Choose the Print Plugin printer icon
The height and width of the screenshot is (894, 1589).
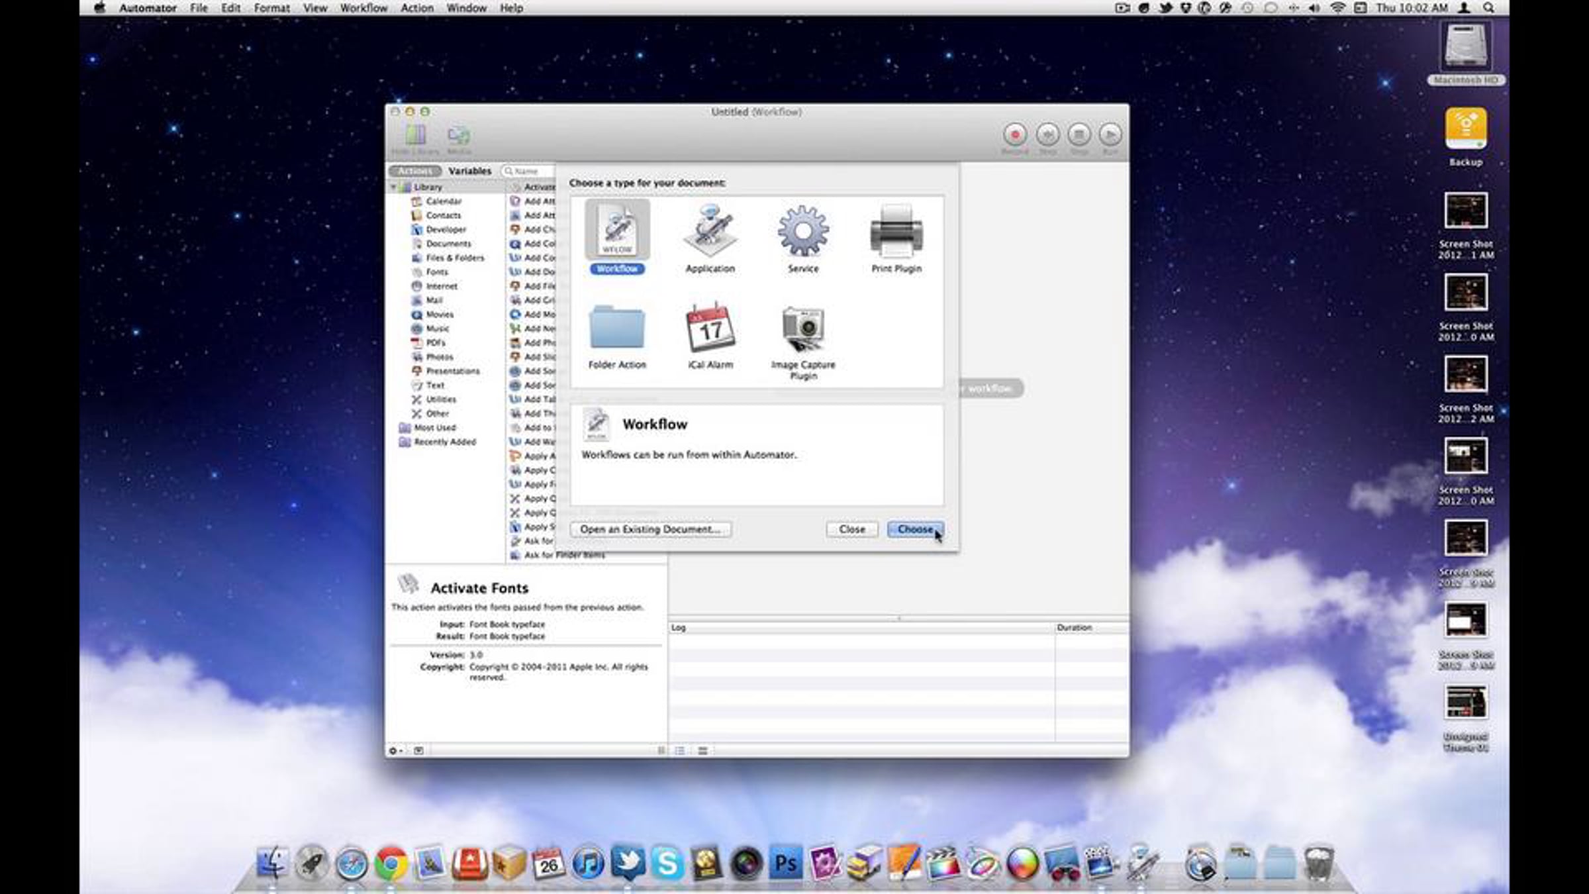coord(896,231)
